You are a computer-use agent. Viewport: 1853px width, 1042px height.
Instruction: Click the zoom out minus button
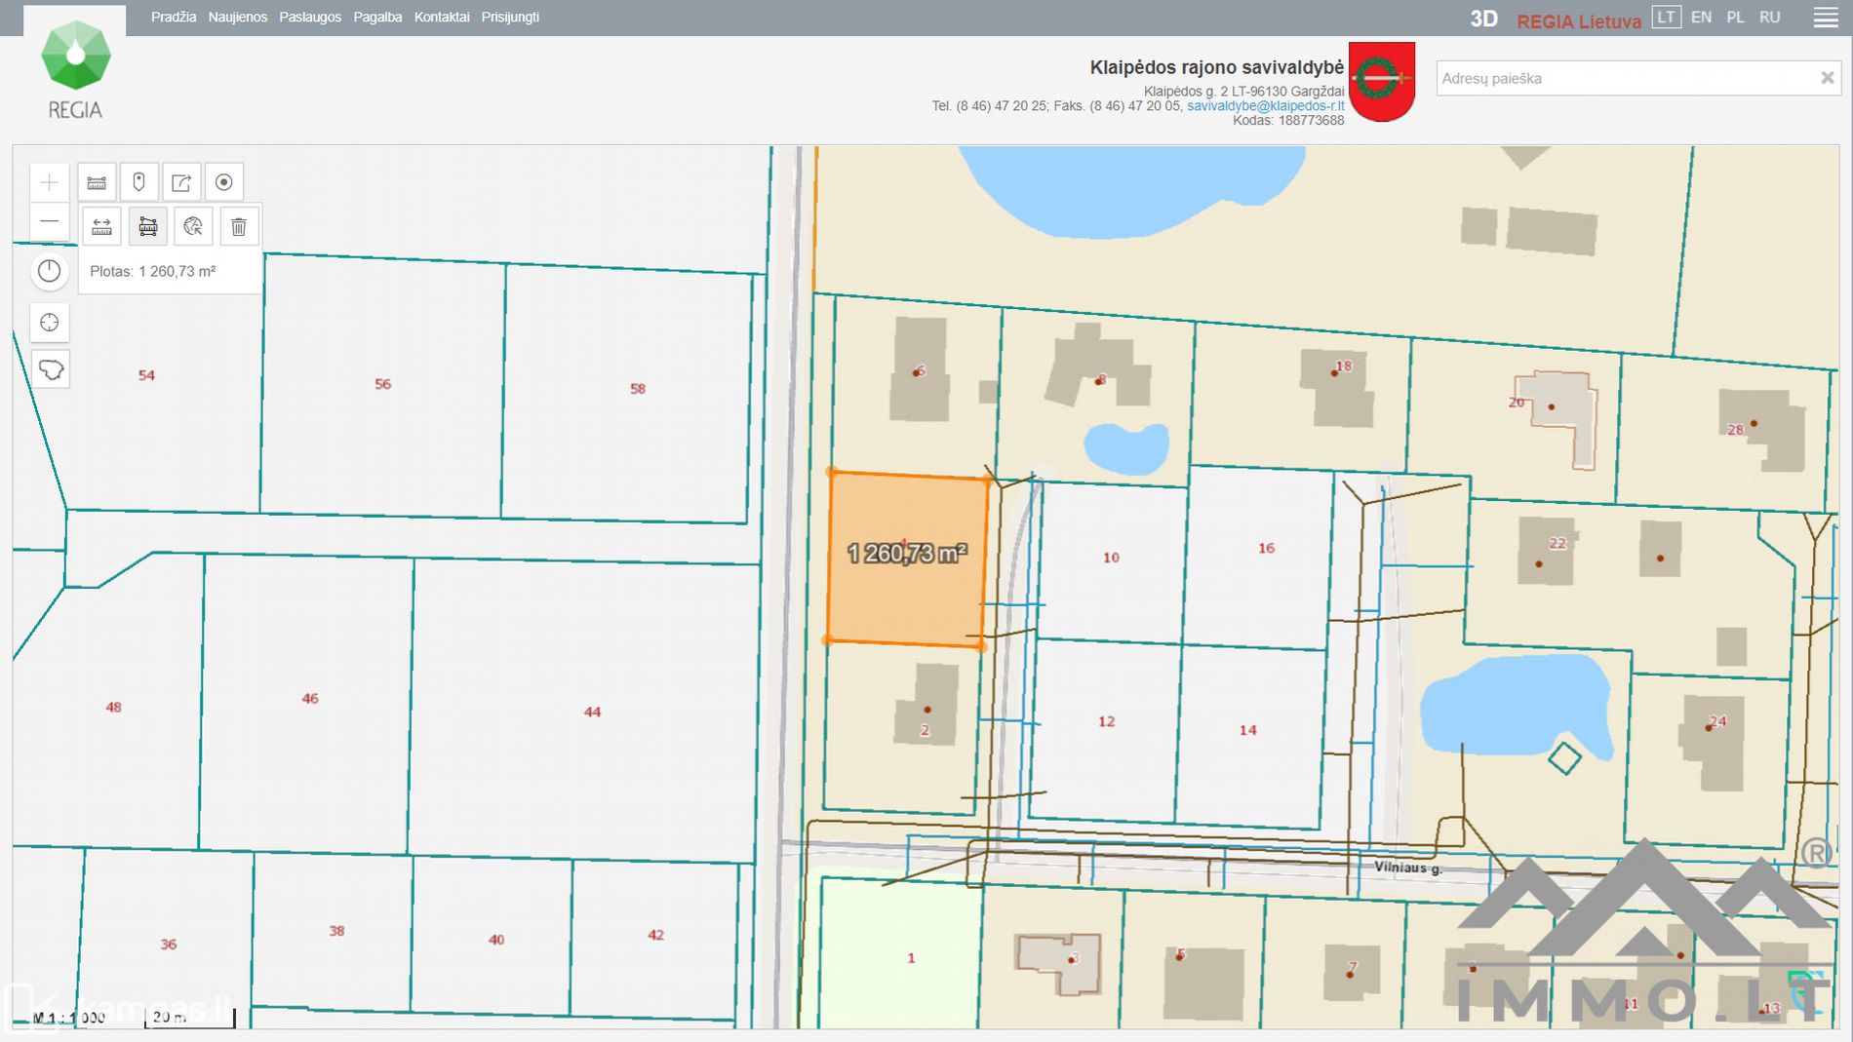pyautogui.click(x=50, y=222)
